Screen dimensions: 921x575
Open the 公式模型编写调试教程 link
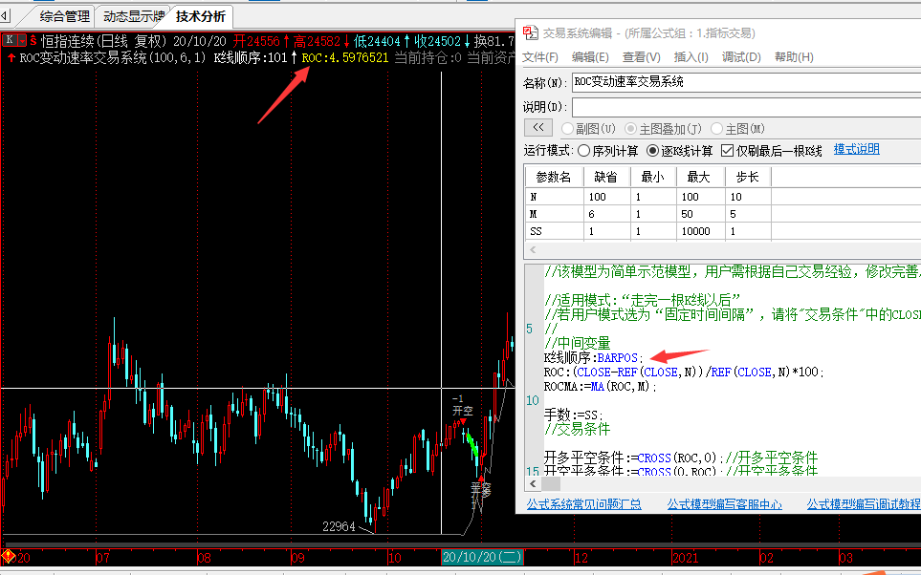coord(864,504)
